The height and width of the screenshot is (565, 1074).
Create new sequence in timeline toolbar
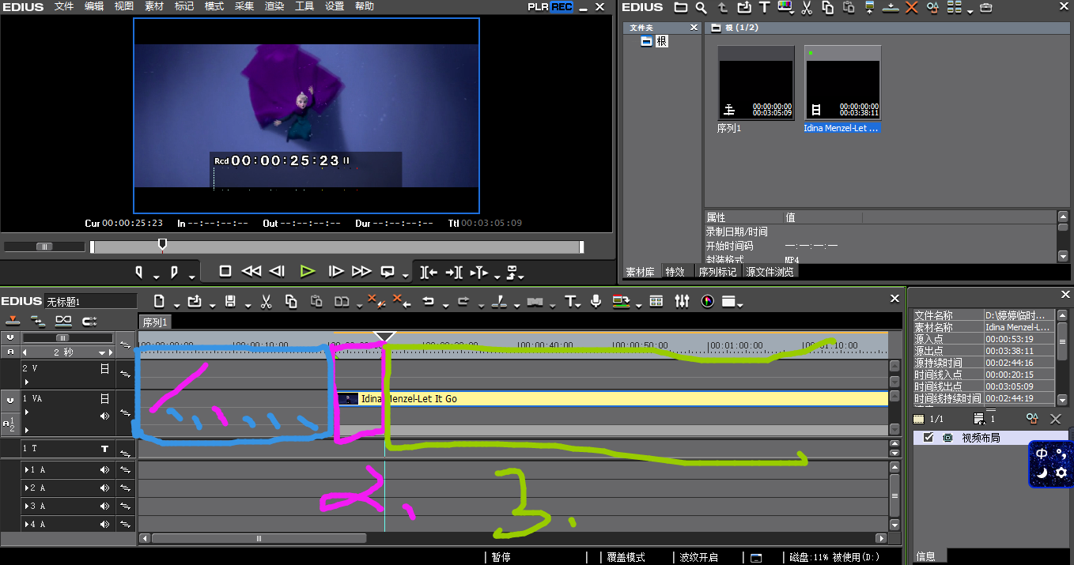click(159, 301)
